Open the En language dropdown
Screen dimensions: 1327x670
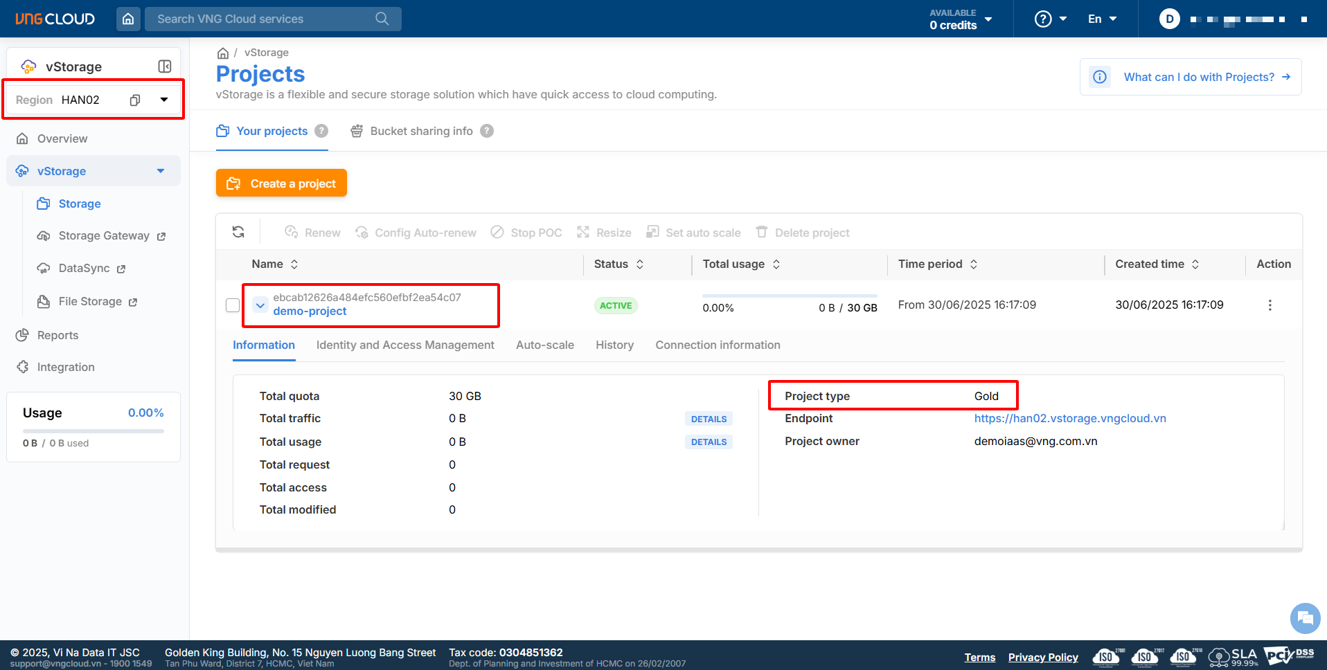[x=1102, y=19]
